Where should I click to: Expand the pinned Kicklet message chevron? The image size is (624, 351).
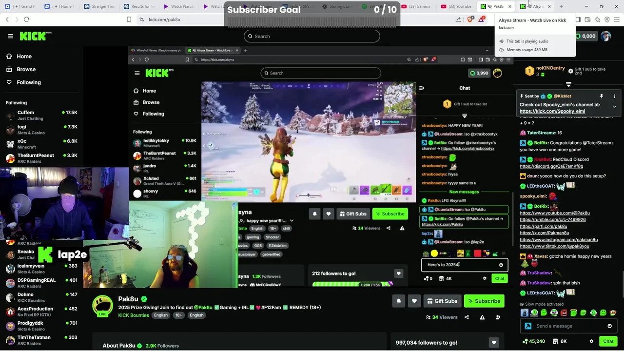click(614, 106)
